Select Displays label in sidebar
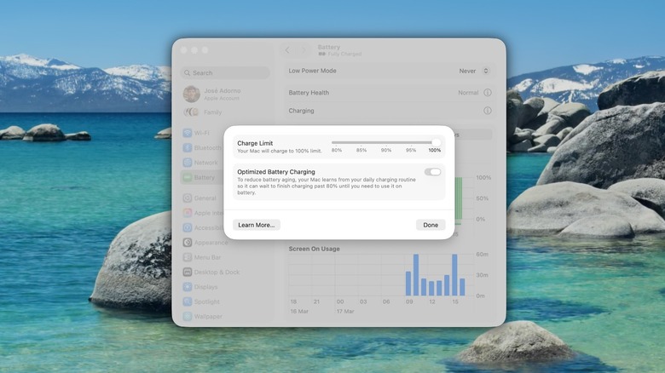665x373 pixels. pyautogui.click(x=205, y=287)
